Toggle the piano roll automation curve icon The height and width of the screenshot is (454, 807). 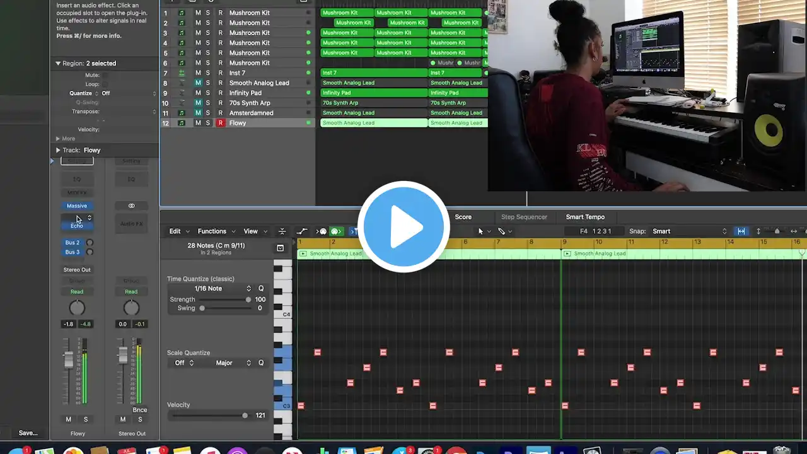302,231
